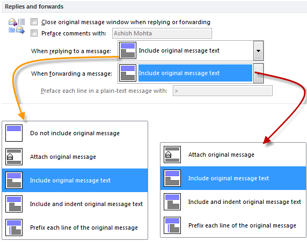Click the prefix line icon in right list
The height and width of the screenshot is (242, 307).
point(172,225)
